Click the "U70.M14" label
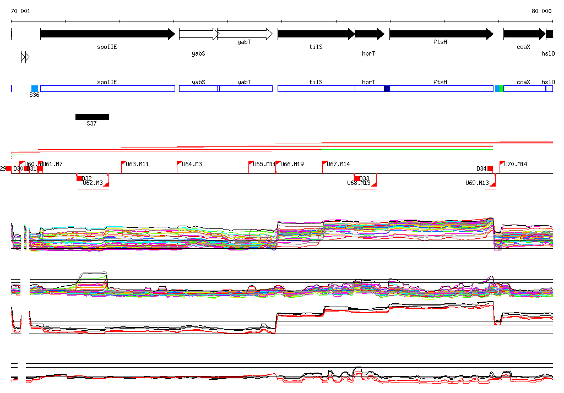This screenshot has height=393, width=564. coord(516,164)
